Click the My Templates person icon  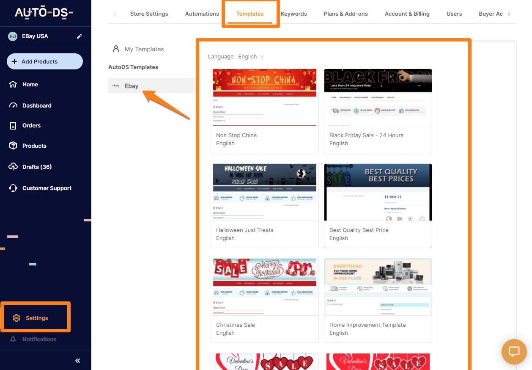pos(116,49)
